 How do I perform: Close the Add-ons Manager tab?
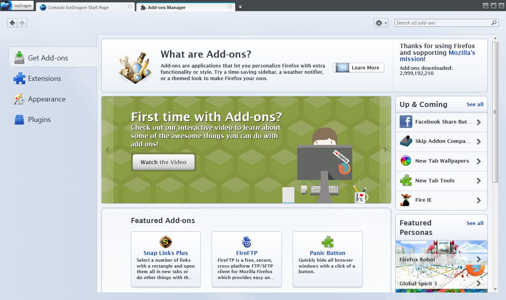click(x=230, y=7)
